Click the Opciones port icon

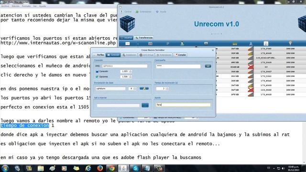click(97, 76)
